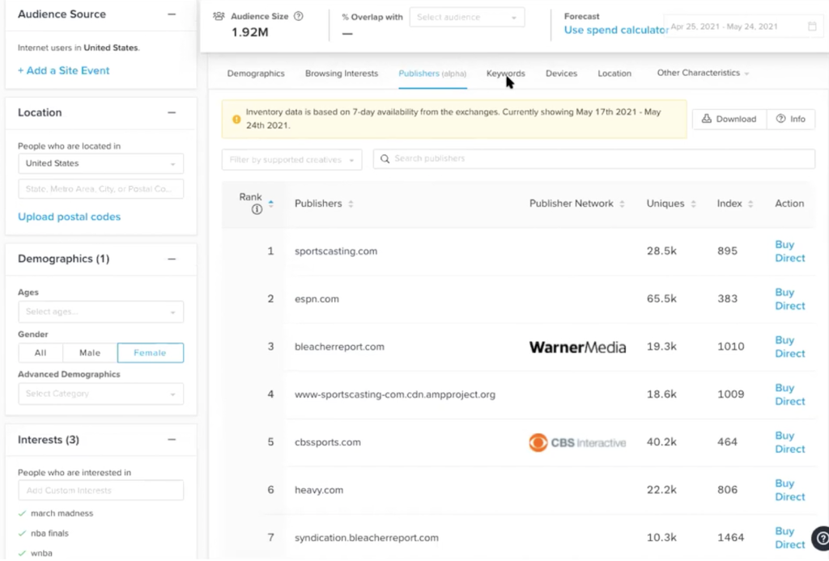Collapse the Audience Source panel
Screen dimensions: 829x561
pos(172,15)
